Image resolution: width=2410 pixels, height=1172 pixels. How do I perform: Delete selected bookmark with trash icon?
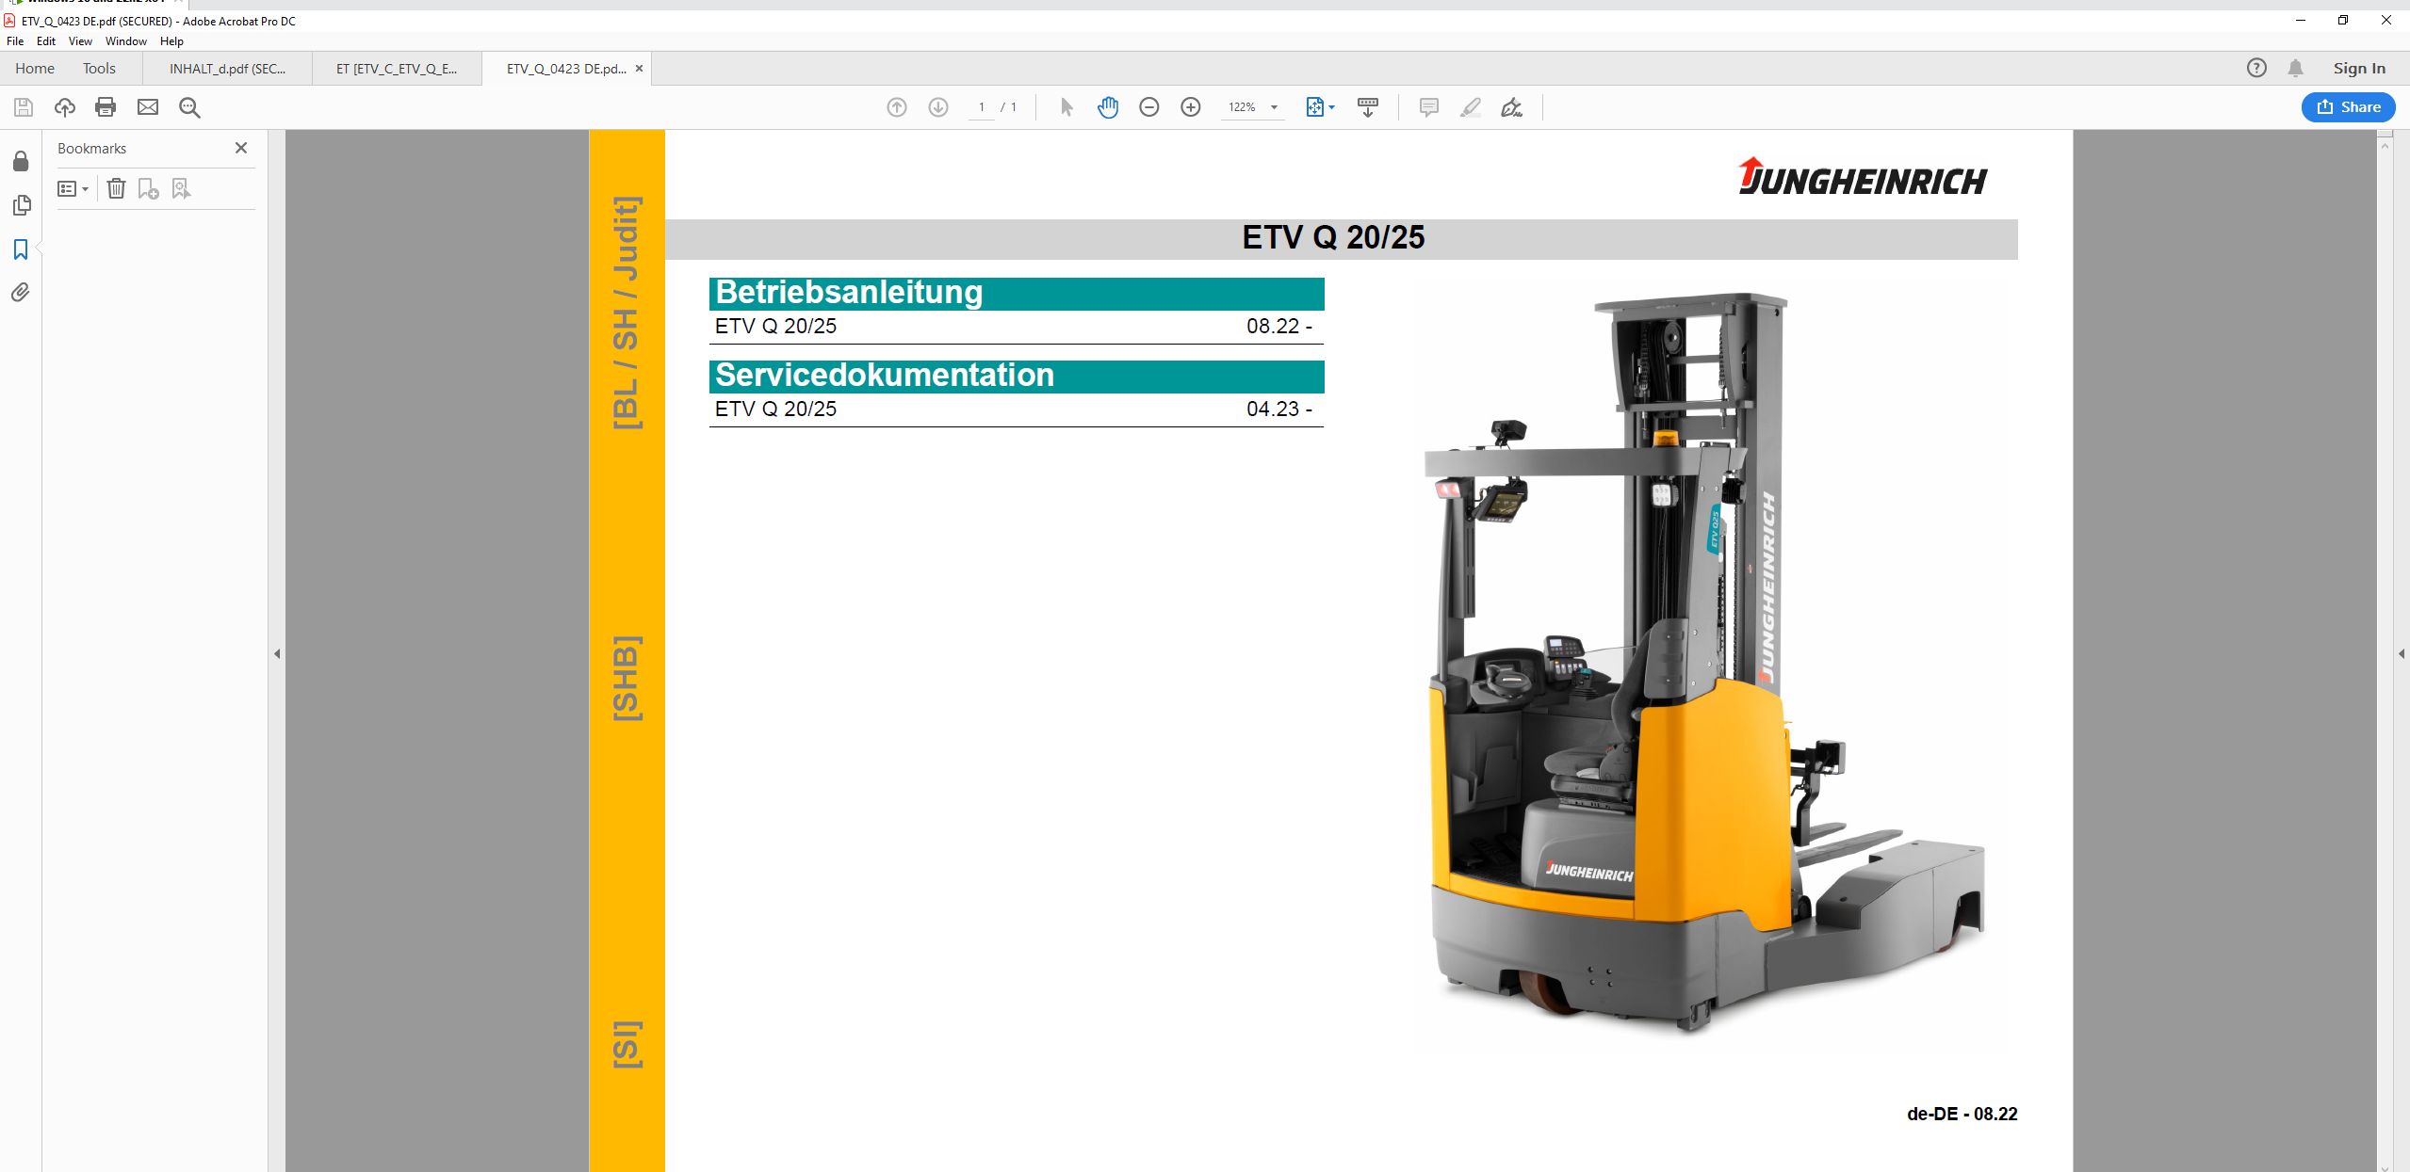(x=116, y=189)
